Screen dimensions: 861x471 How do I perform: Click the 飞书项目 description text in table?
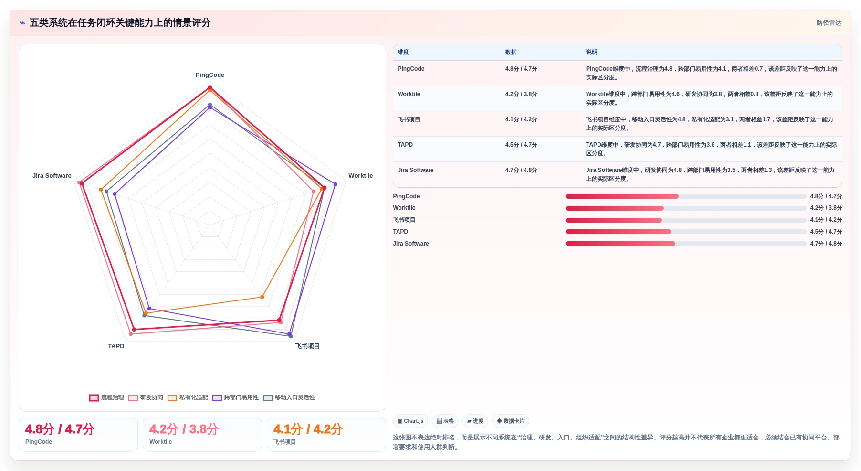710,124
